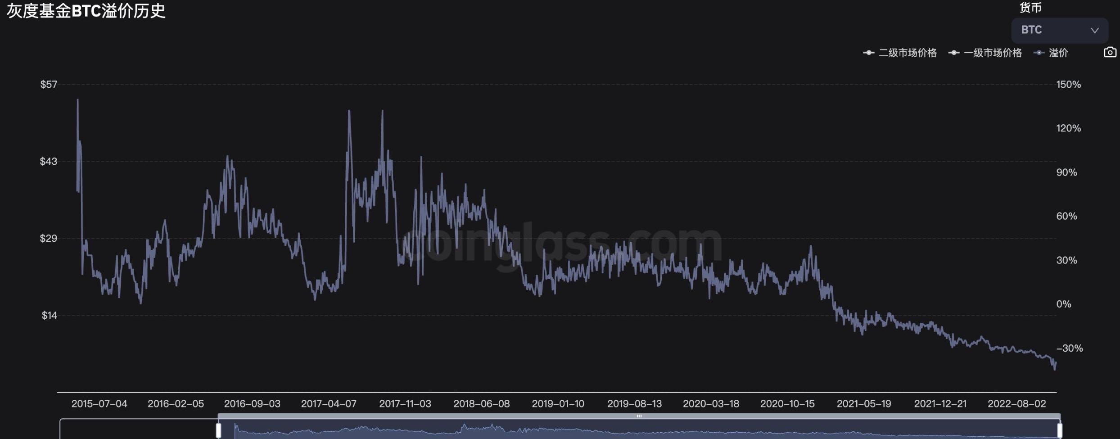Click the $57 label on the left axis
1120x439 pixels.
coord(49,85)
